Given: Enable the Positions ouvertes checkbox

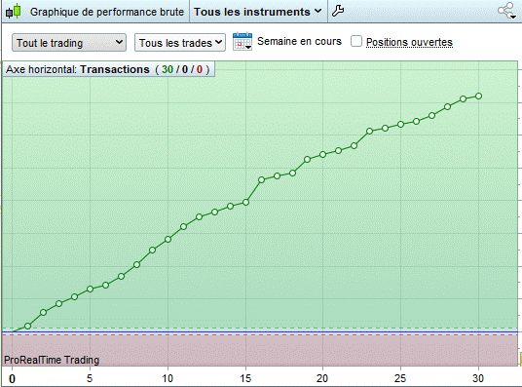Looking at the screenshot, I should 356,41.
